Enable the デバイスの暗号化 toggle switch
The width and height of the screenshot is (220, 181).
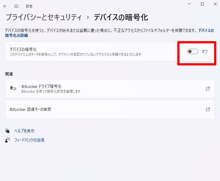[193, 51]
